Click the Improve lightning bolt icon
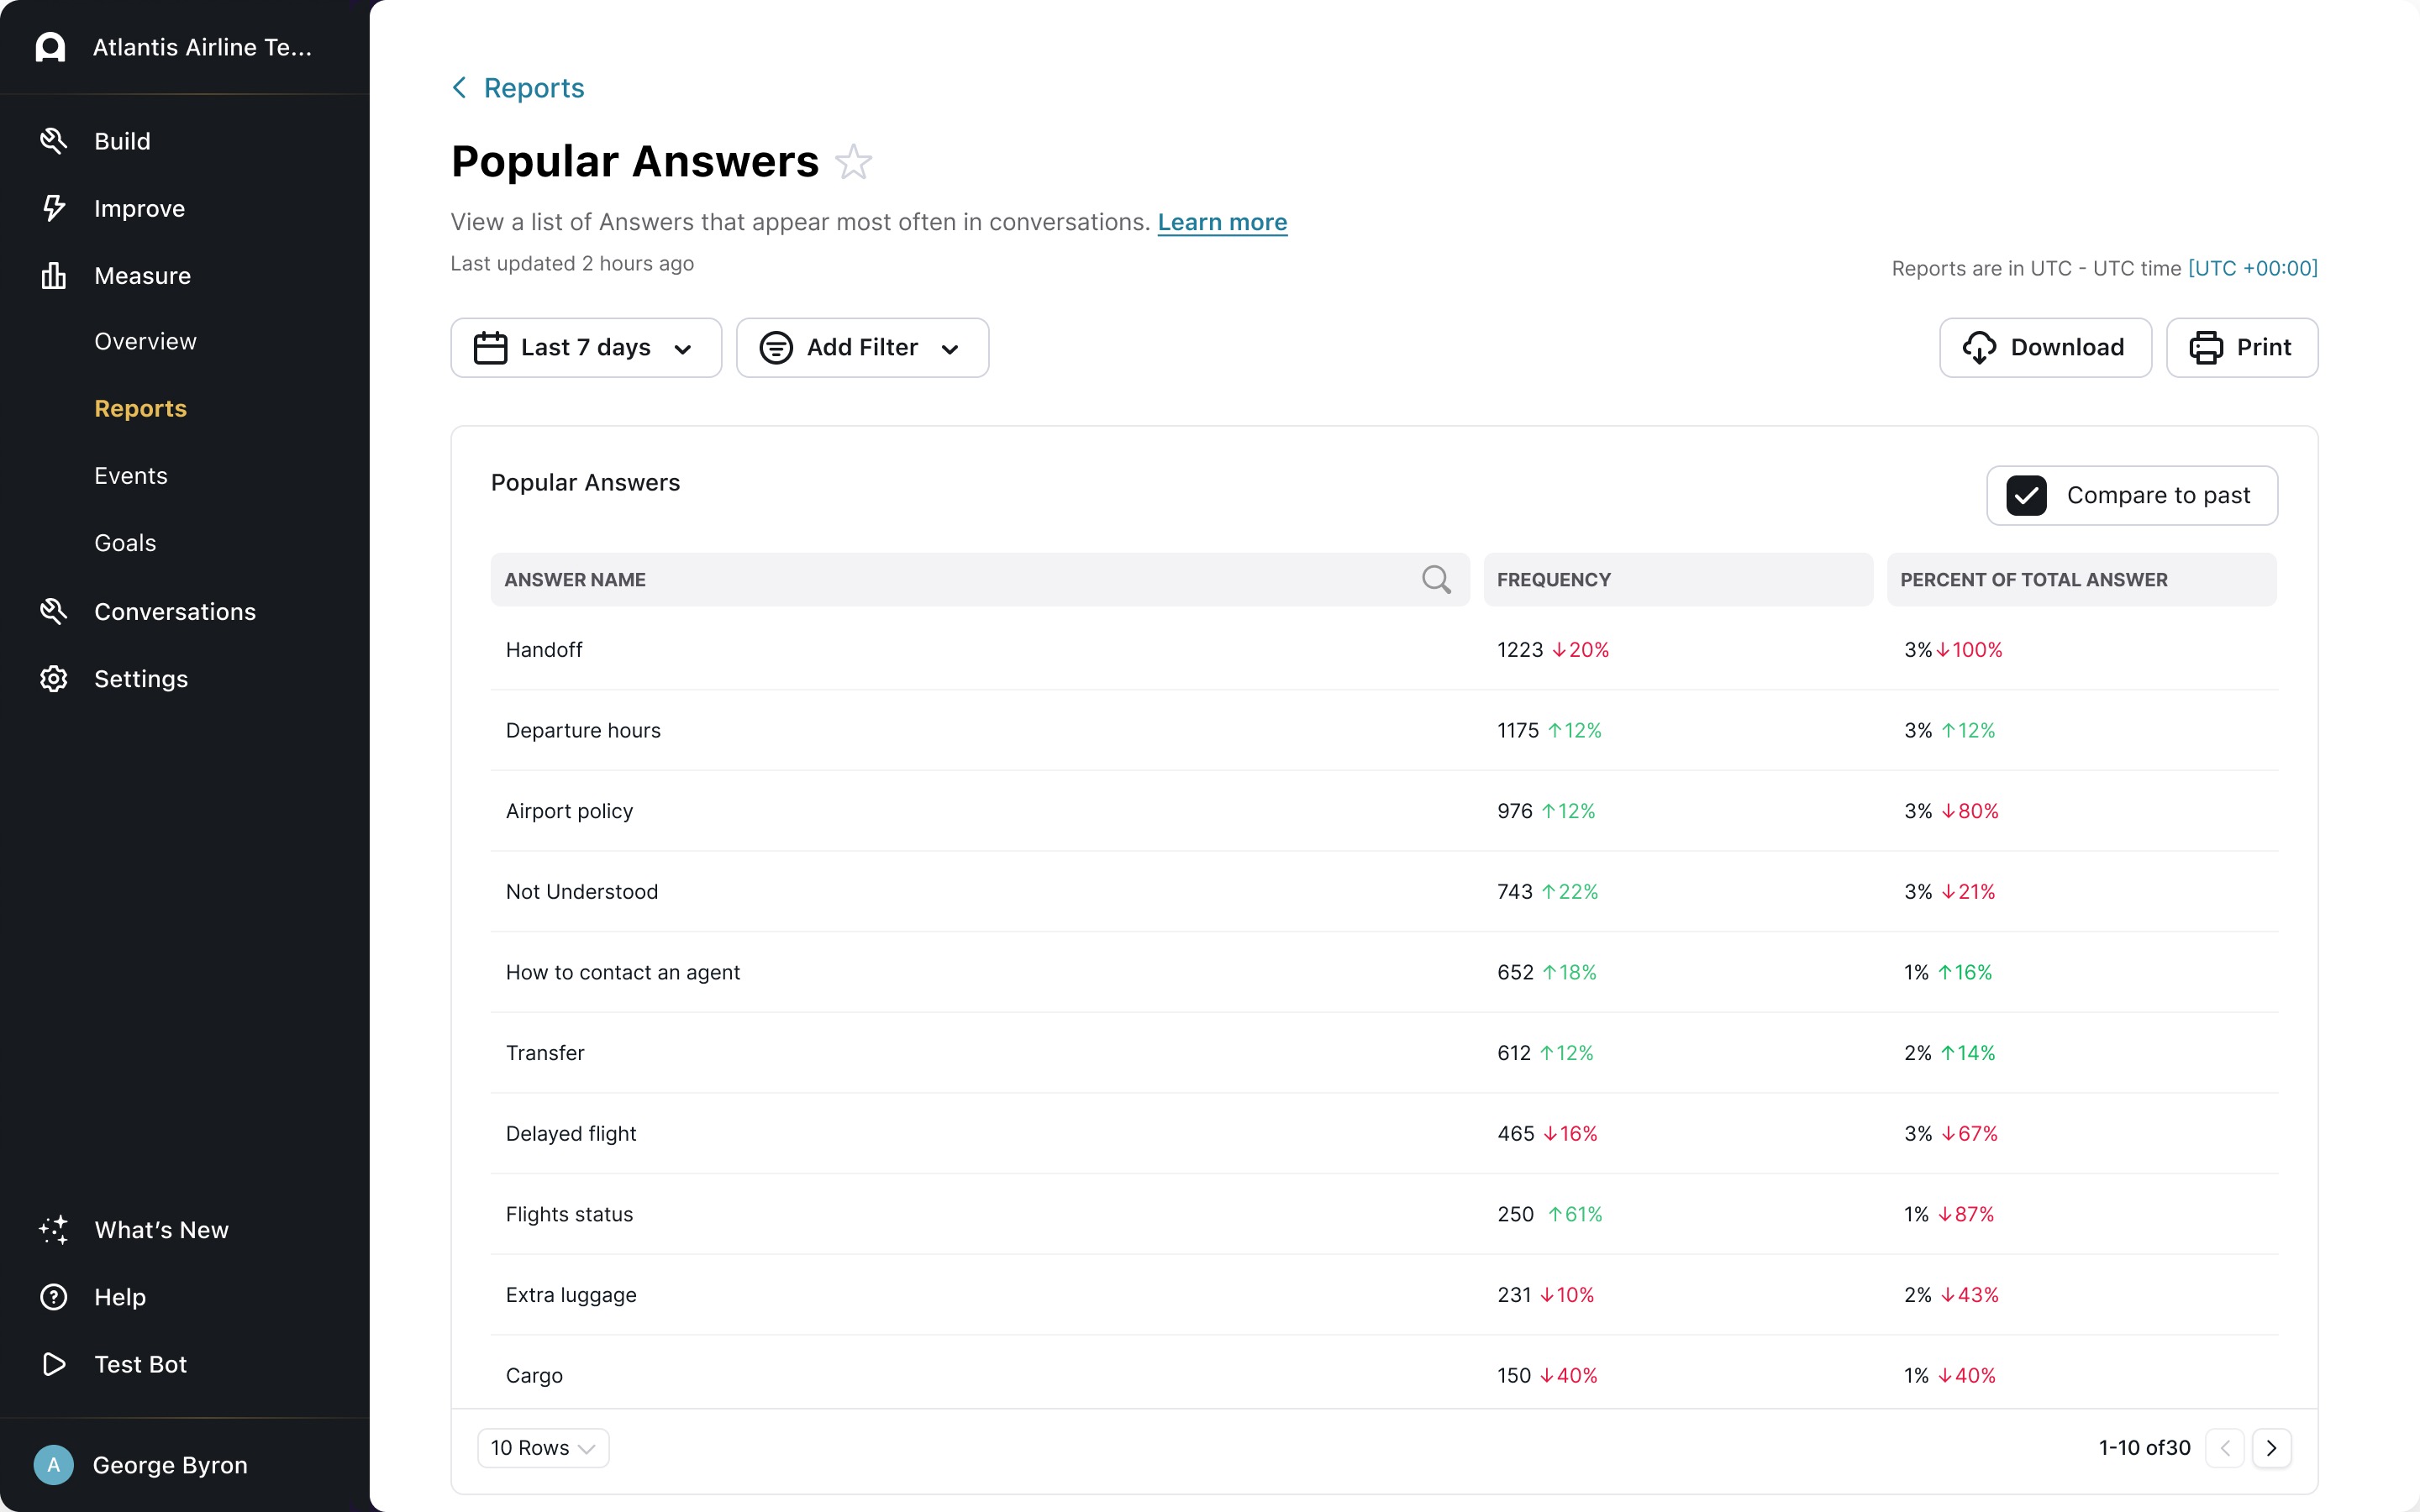Screen dimensions: 2420x1512 [53, 208]
